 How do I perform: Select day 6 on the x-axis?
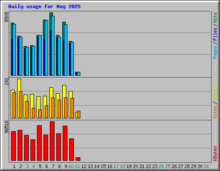46,166
